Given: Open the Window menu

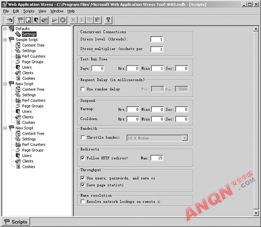Looking at the screenshot, I should tap(57, 11).
